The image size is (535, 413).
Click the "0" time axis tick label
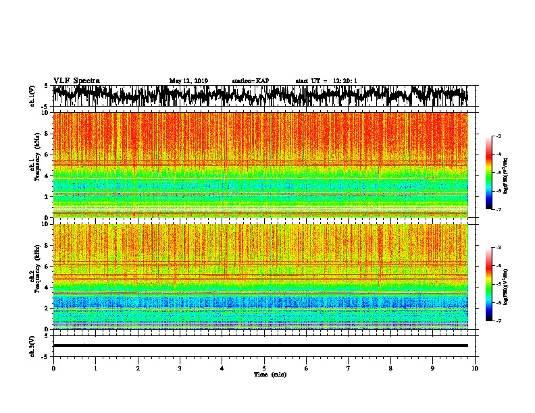coord(53,368)
